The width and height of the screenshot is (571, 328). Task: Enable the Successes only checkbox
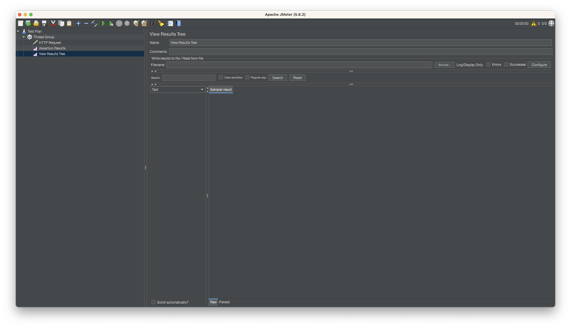point(506,65)
